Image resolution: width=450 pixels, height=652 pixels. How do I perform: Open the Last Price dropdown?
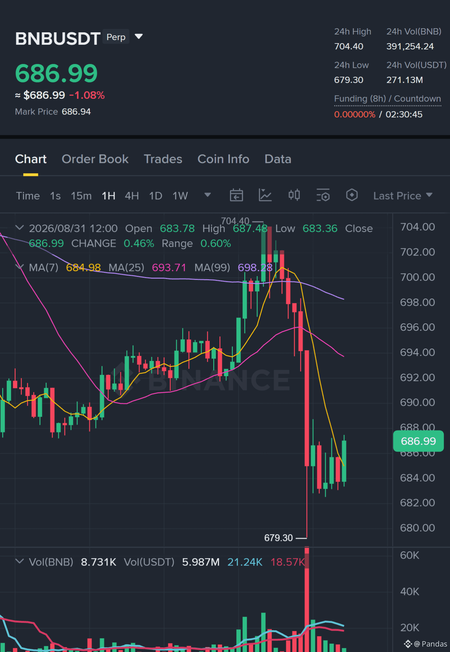tap(403, 196)
